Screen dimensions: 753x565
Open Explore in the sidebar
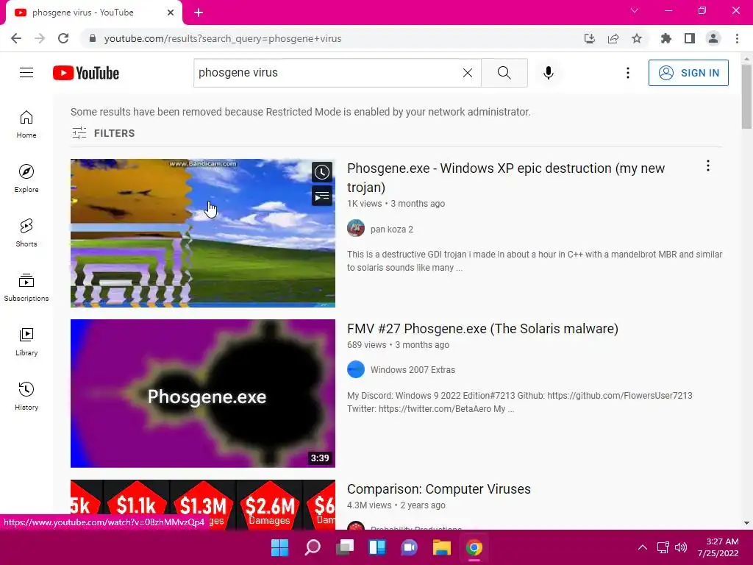coord(26,179)
